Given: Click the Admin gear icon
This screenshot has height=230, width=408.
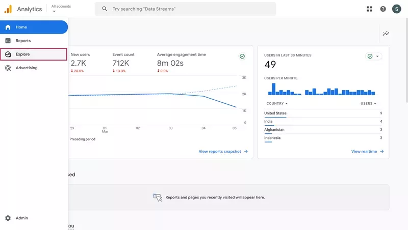Looking at the screenshot, I should tap(8, 218).
